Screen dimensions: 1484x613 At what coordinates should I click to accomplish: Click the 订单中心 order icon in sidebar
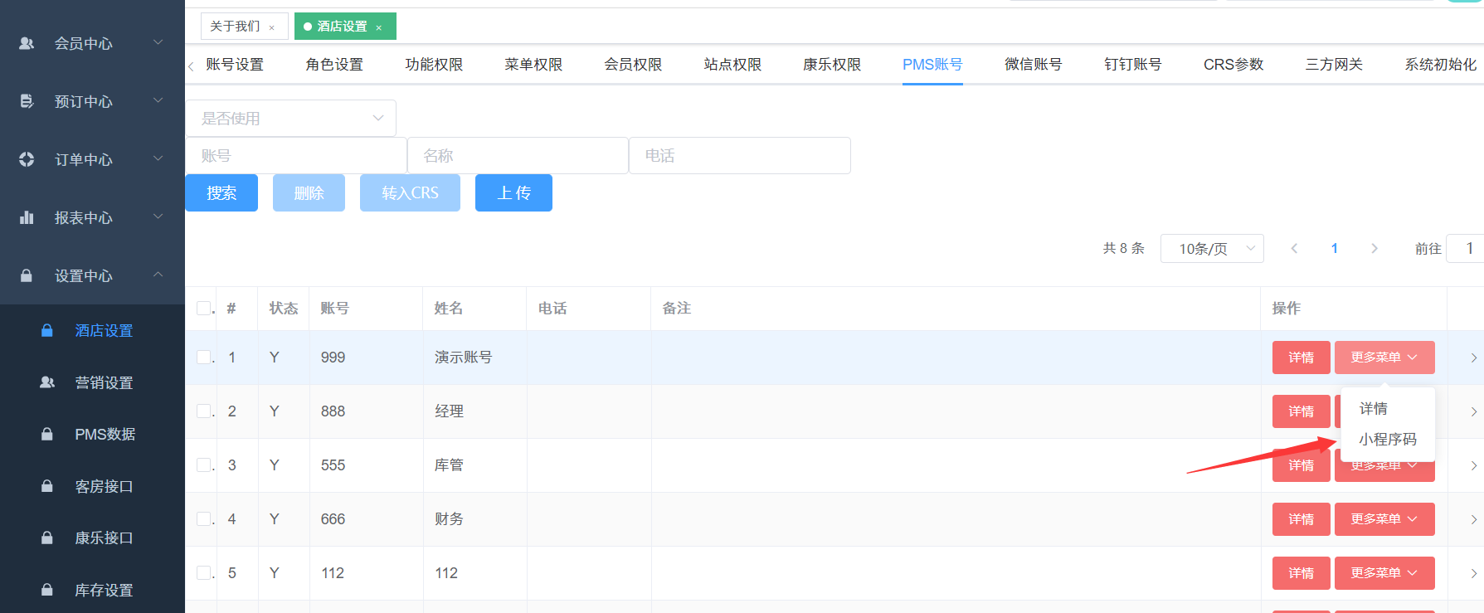coord(27,159)
